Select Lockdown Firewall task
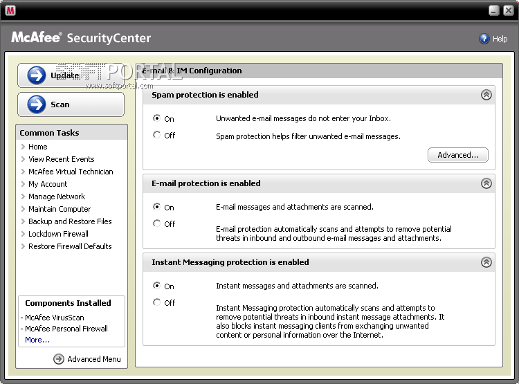519x384 pixels. tap(58, 234)
